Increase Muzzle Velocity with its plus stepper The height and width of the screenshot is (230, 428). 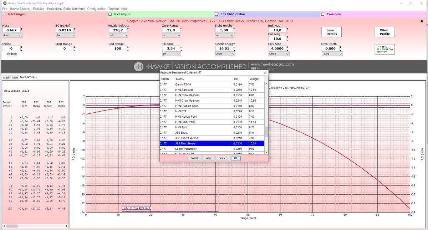128,29
